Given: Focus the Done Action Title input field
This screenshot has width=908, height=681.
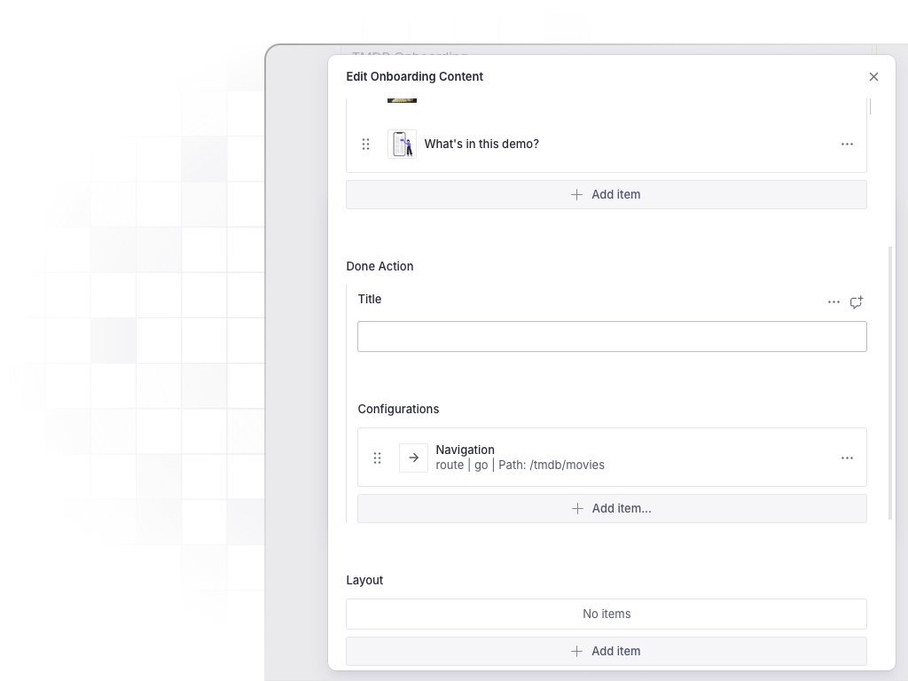Looking at the screenshot, I should (612, 336).
